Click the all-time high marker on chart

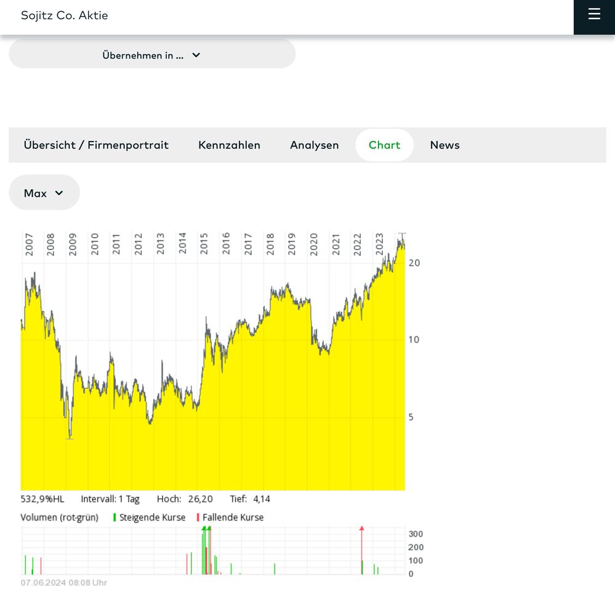(x=402, y=234)
